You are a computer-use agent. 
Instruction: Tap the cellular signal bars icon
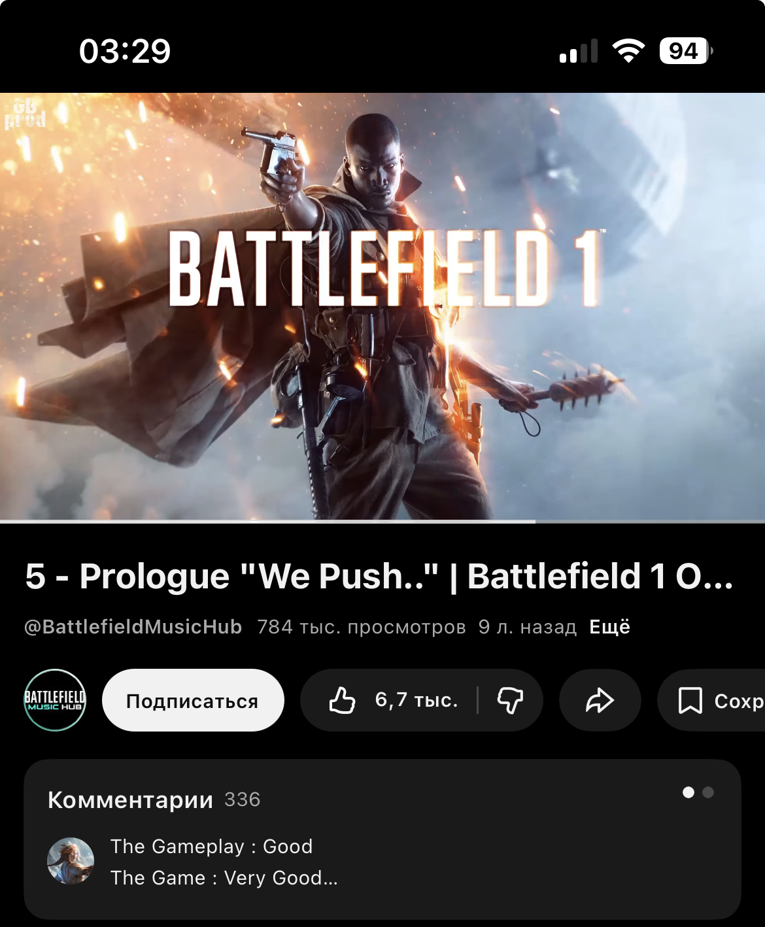click(579, 51)
